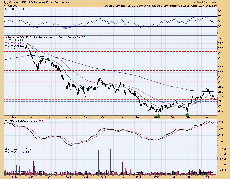Click the Low 24.65 value
Image resolution: width=230 pixels, height=179 pixels.
pyautogui.click(x=143, y=6)
